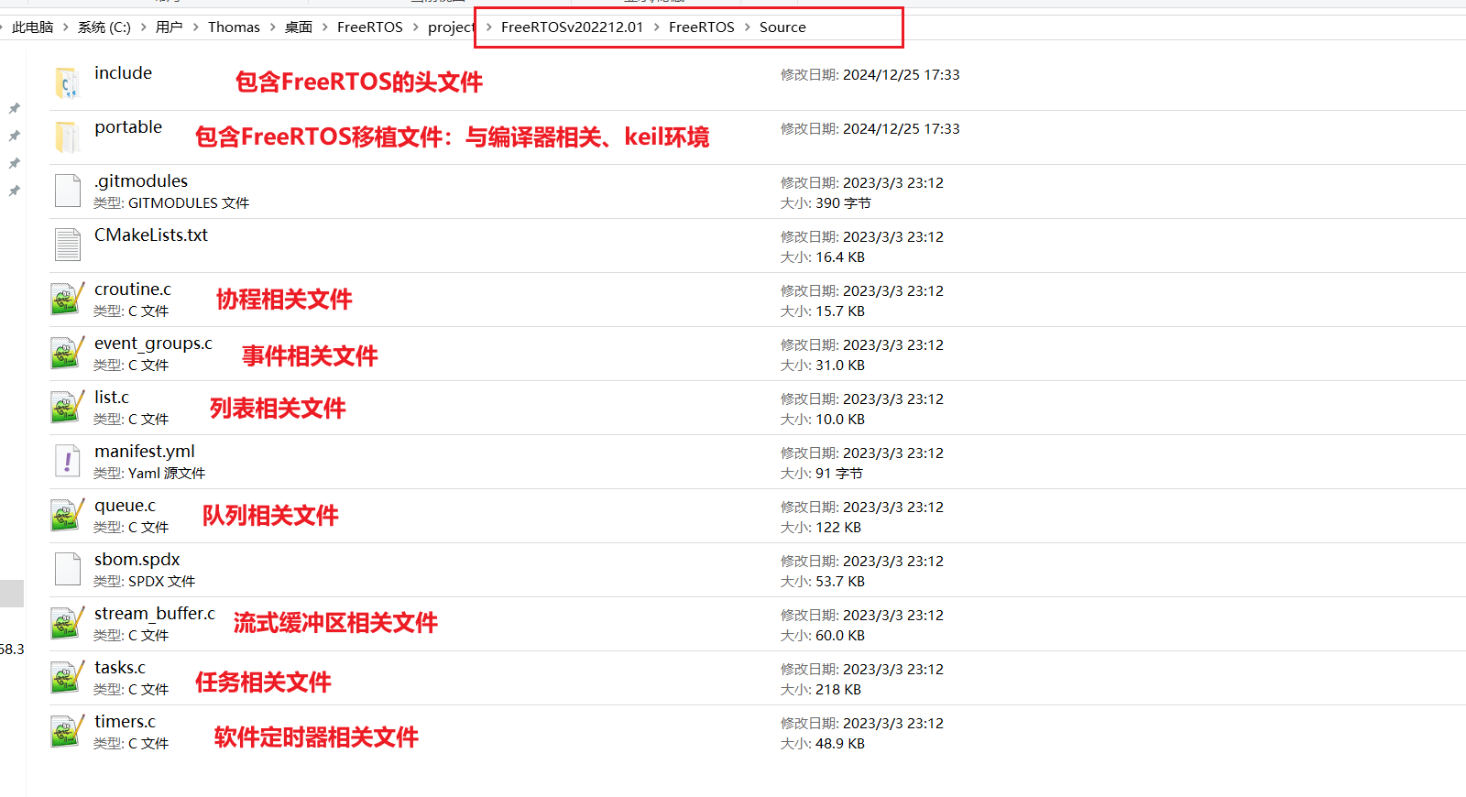Click the Yaml 源文件 type label
Screen dimensions: 1466x797
click(167, 474)
